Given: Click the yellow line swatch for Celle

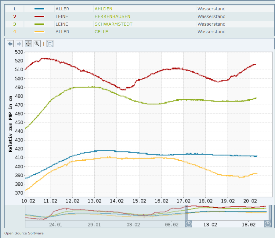Looking at the screenshot, I should coord(39,32).
